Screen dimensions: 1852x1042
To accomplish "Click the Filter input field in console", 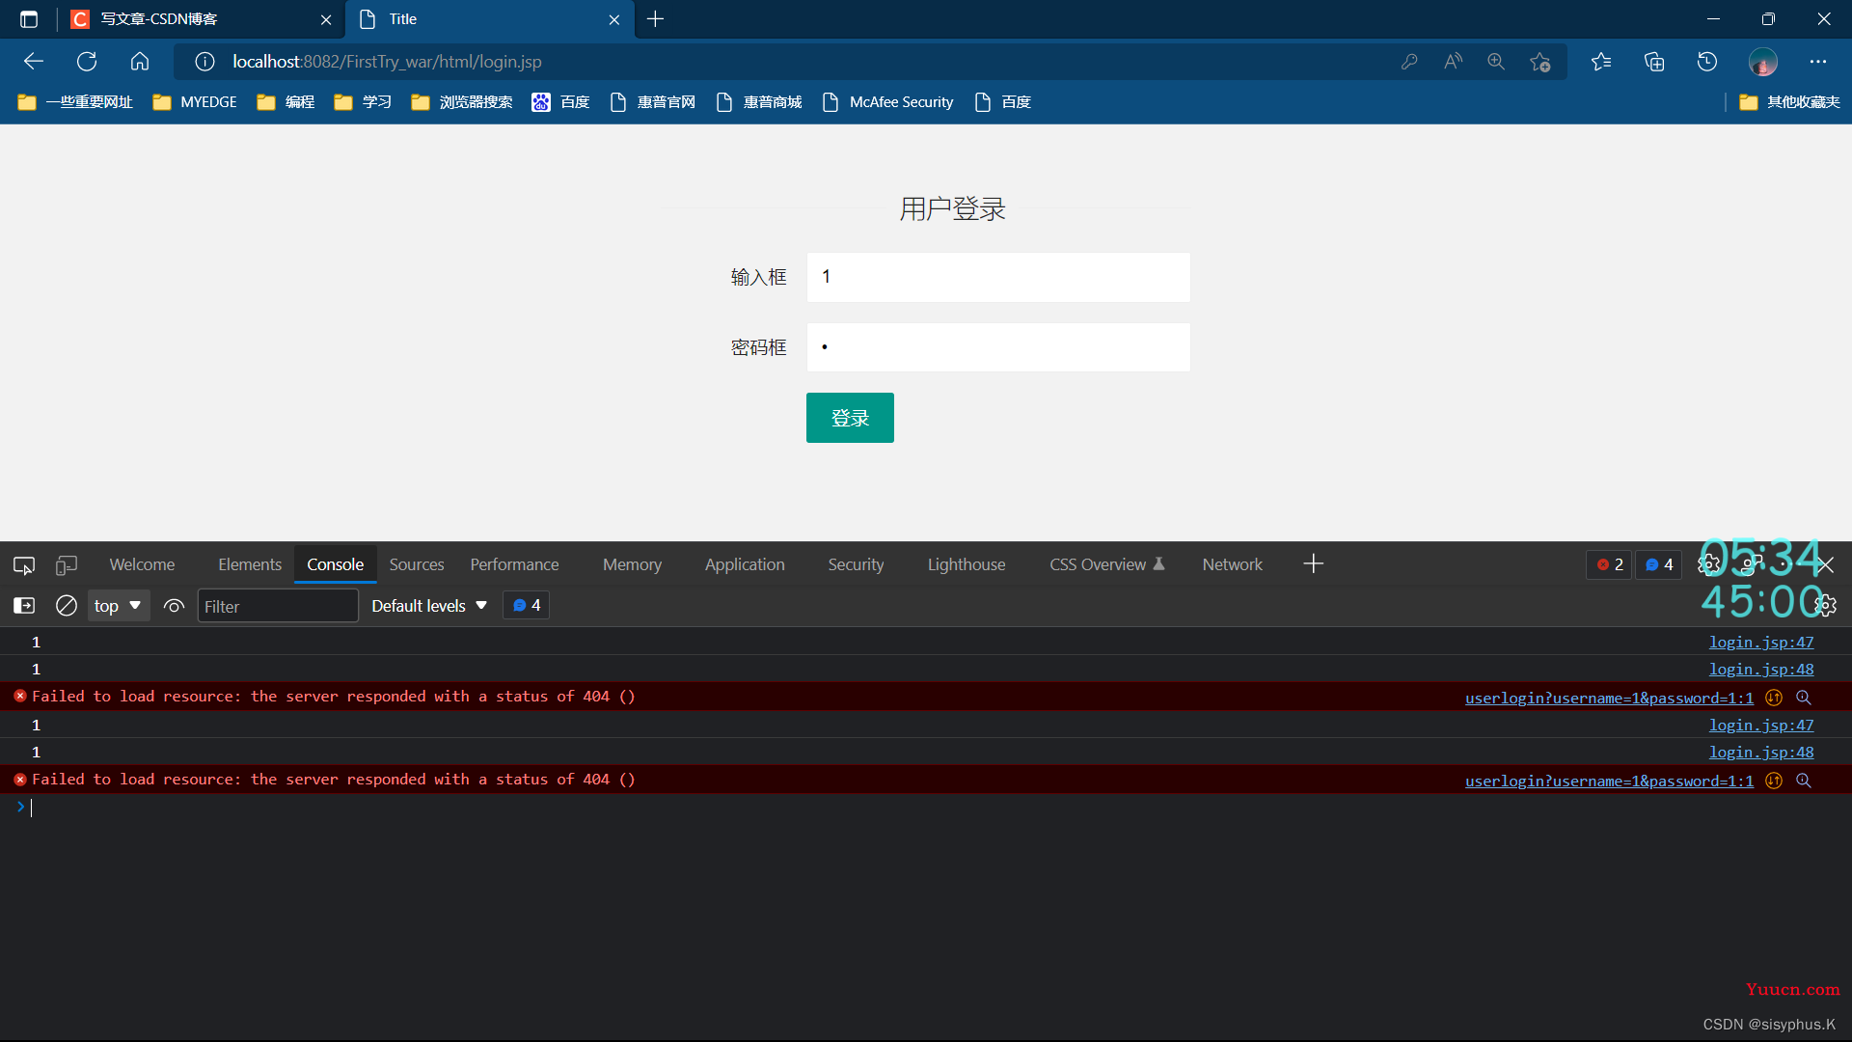I will tap(277, 604).
